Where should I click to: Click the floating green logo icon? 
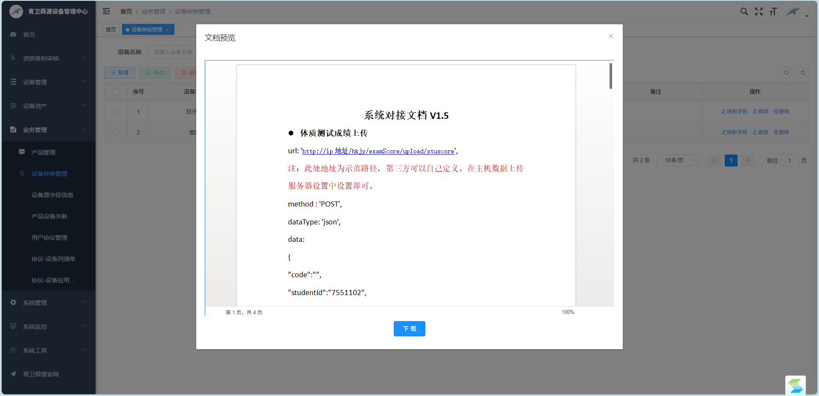[x=795, y=386]
